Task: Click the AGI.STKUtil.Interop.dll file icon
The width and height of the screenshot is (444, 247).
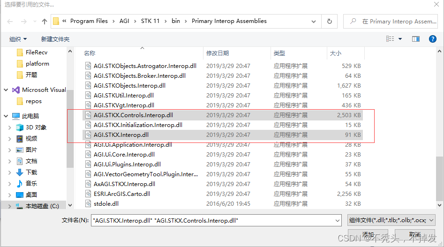Action: coord(88,95)
